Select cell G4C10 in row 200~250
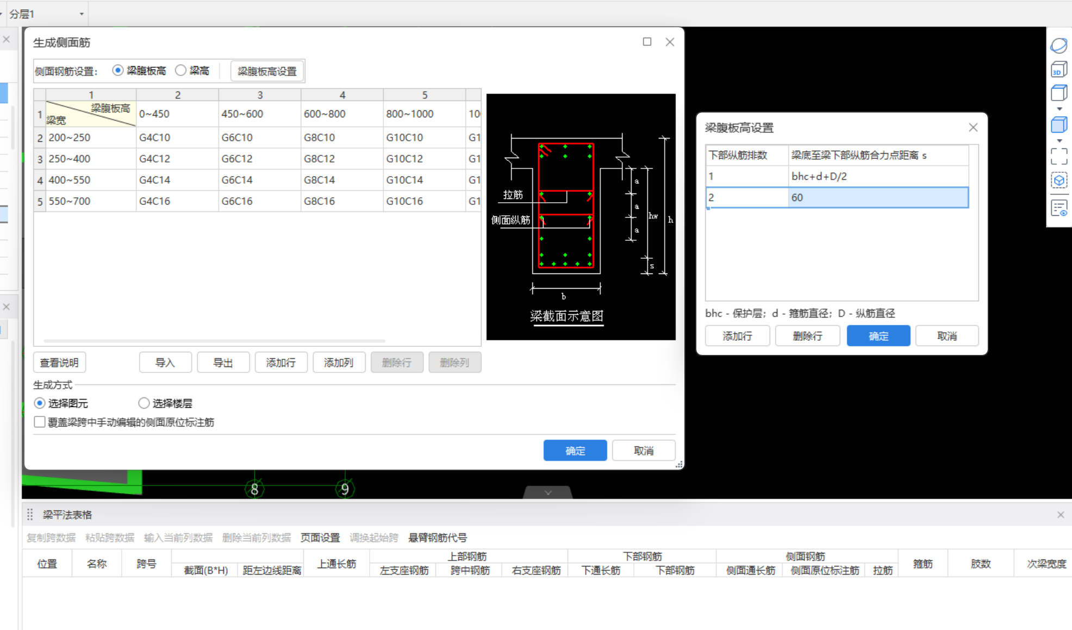This screenshot has height=630, width=1072. click(177, 138)
